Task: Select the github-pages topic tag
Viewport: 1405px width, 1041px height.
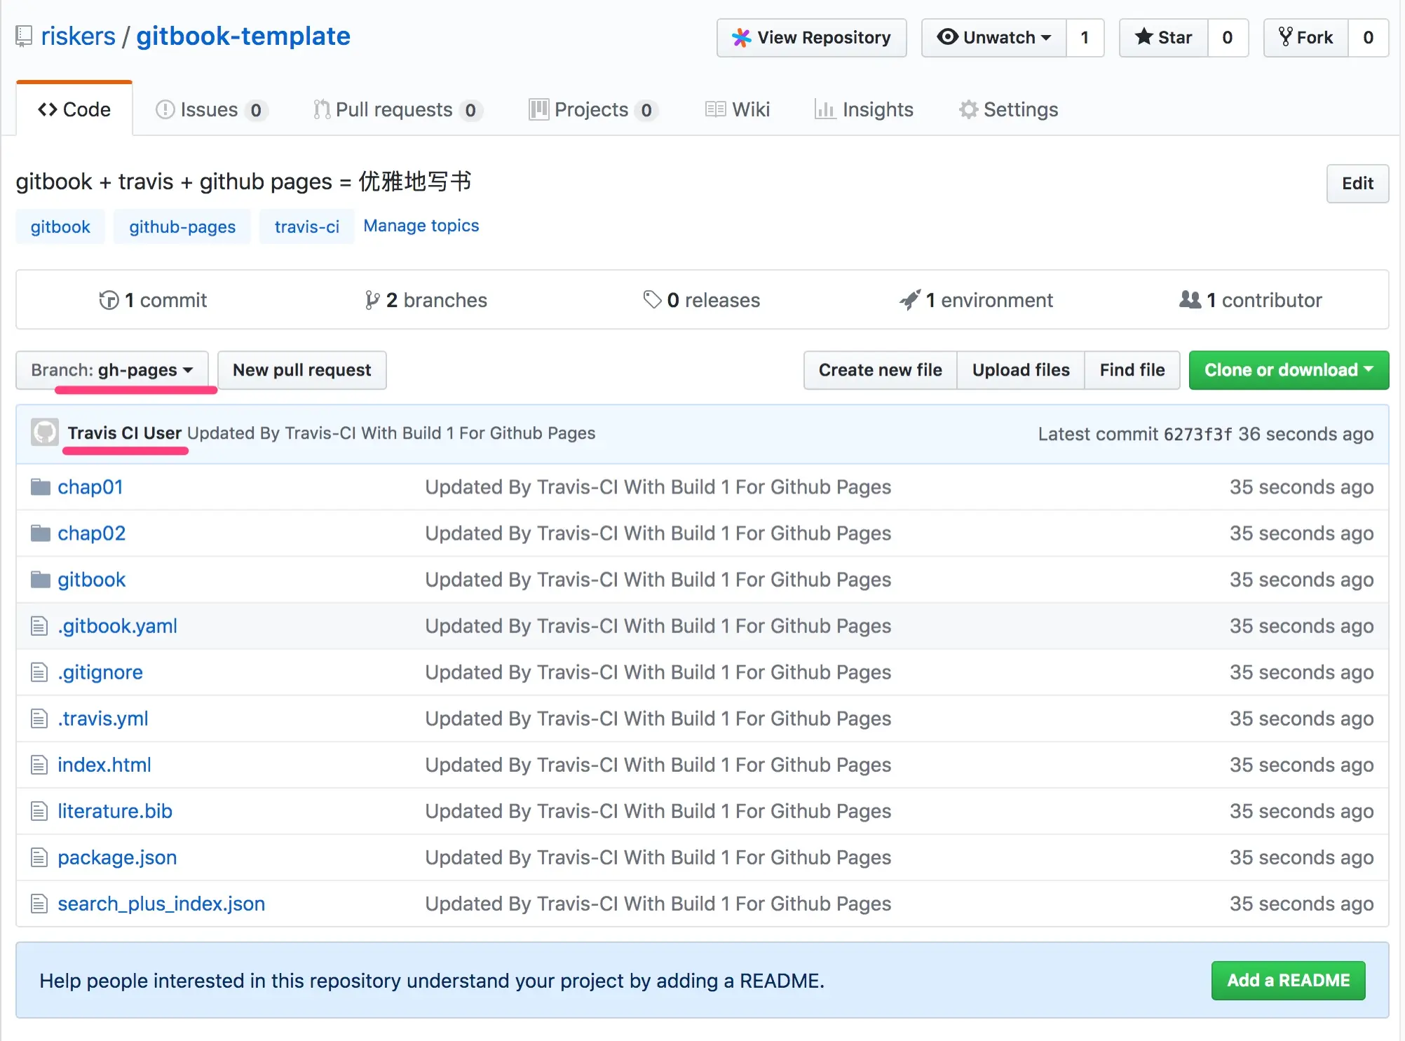Action: click(182, 226)
